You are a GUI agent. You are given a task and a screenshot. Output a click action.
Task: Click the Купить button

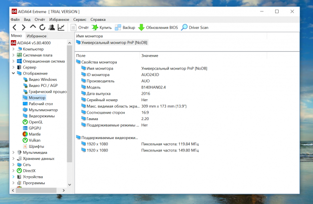pyautogui.click(x=101, y=27)
